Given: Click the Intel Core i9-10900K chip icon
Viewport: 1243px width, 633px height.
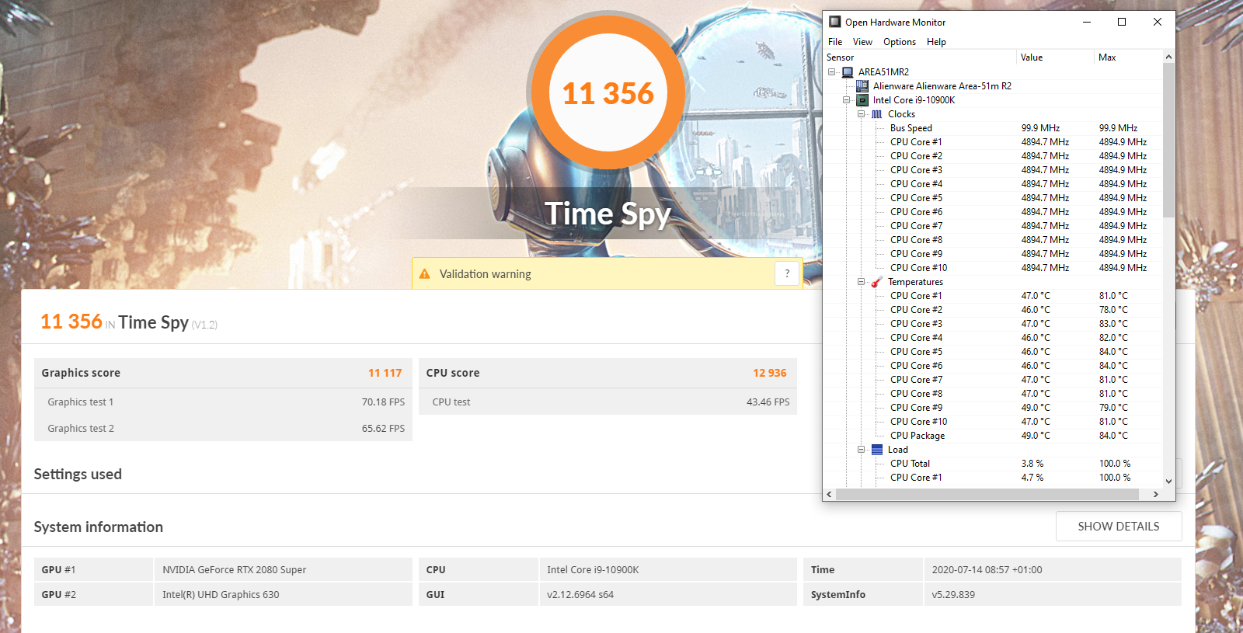Looking at the screenshot, I should pyautogui.click(x=862, y=100).
